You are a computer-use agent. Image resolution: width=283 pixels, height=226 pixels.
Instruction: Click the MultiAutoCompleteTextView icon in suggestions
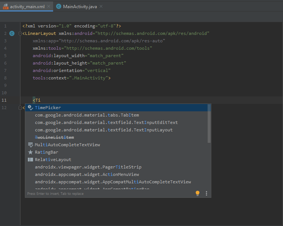pyautogui.click(x=30, y=145)
